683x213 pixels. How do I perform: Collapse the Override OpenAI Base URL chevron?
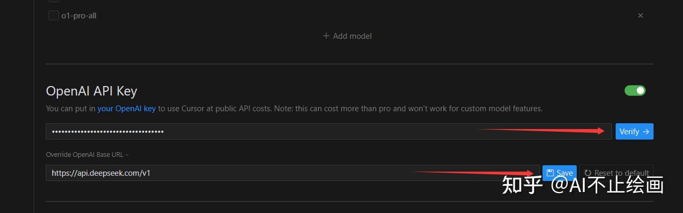(127, 155)
